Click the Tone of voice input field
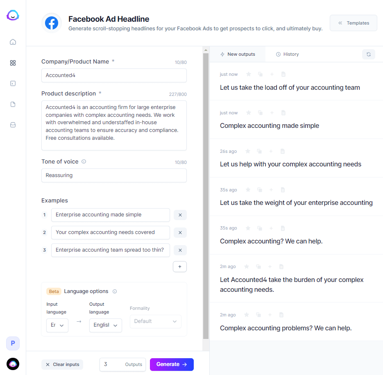The height and width of the screenshot is (375, 383). click(x=114, y=175)
